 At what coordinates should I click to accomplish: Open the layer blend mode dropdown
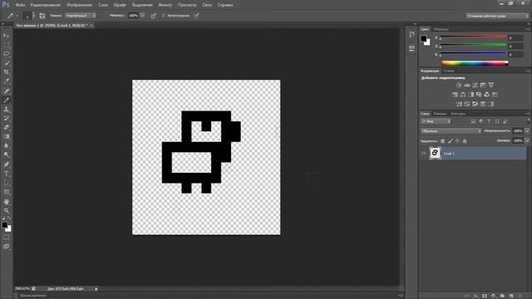click(x=451, y=131)
